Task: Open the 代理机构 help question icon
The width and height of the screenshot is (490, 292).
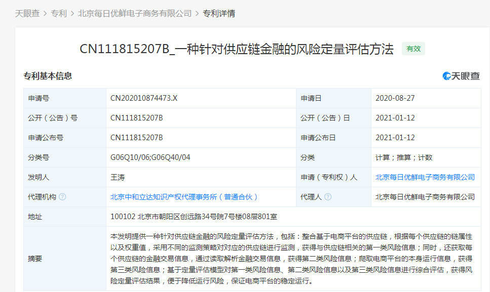Action: [62, 197]
